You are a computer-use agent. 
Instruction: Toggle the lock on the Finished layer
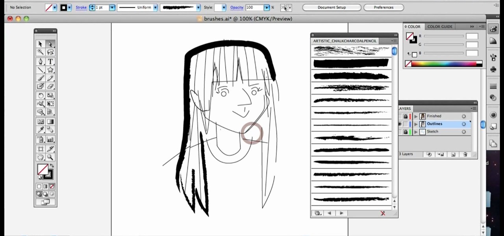[x=406, y=116]
